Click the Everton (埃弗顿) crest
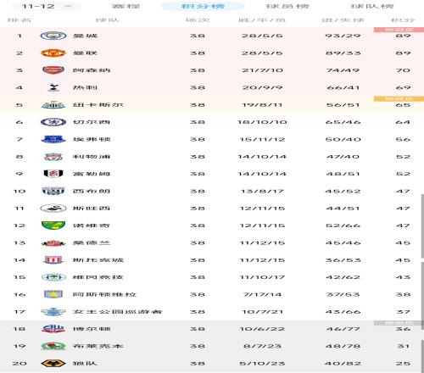Image resolution: width=424 pixels, height=373 pixels. pos(53,139)
